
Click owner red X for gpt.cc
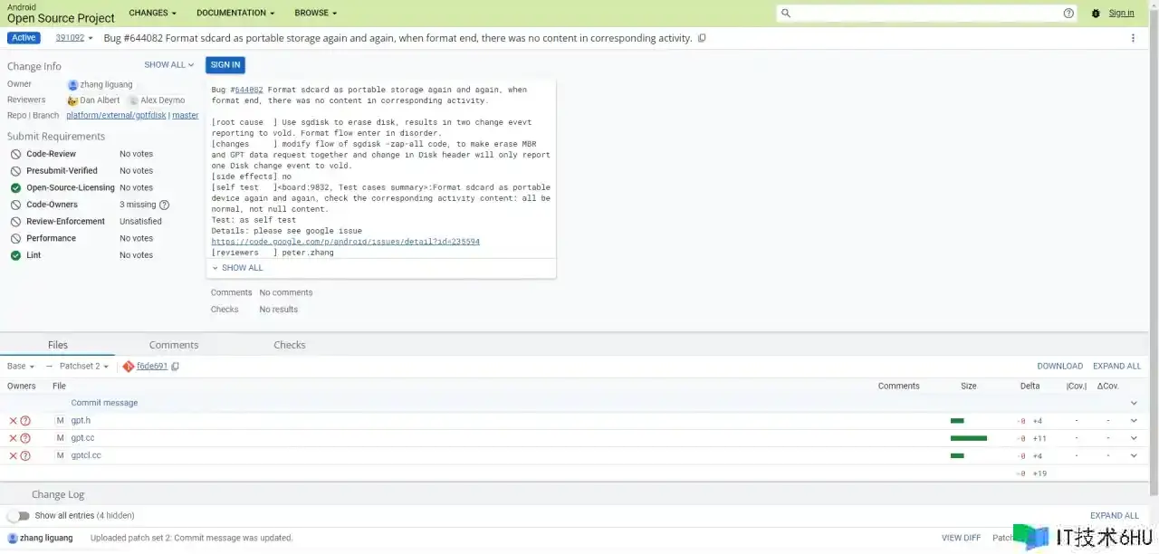(x=13, y=438)
